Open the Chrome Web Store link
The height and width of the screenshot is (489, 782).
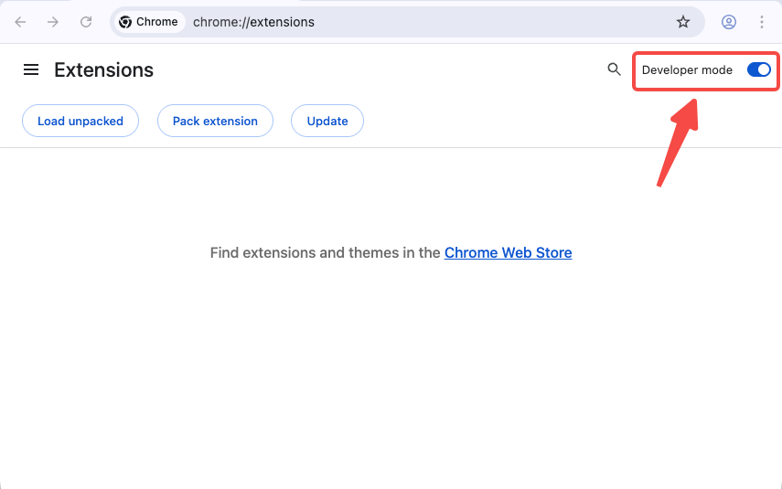(508, 252)
